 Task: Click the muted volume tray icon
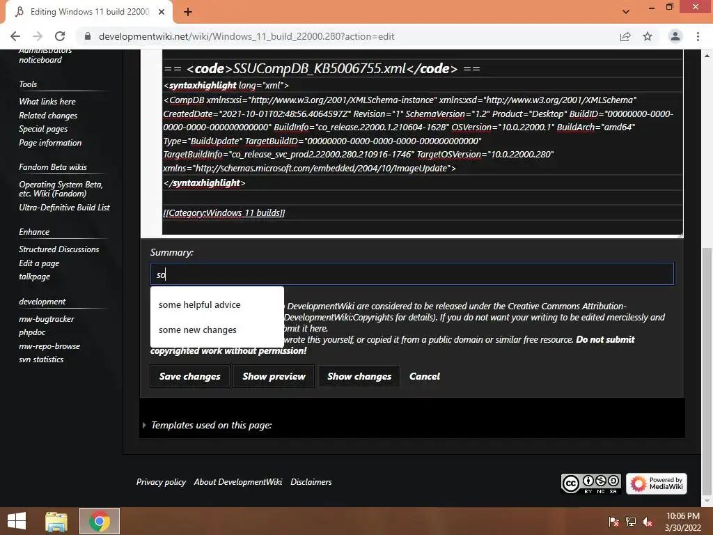click(x=648, y=522)
